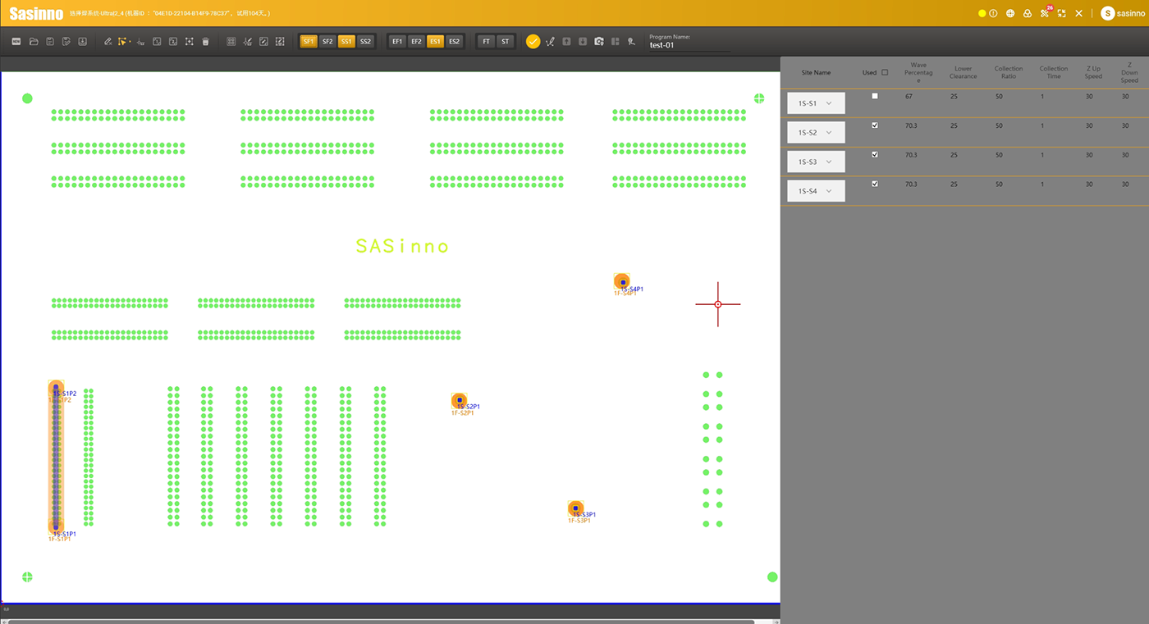
Task: Open the language globe icon
Action: click(1010, 13)
